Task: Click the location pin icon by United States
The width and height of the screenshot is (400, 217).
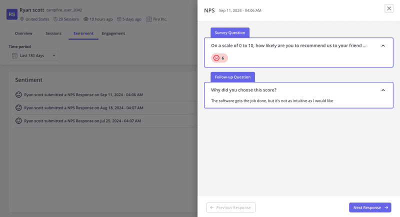Action: [22, 19]
